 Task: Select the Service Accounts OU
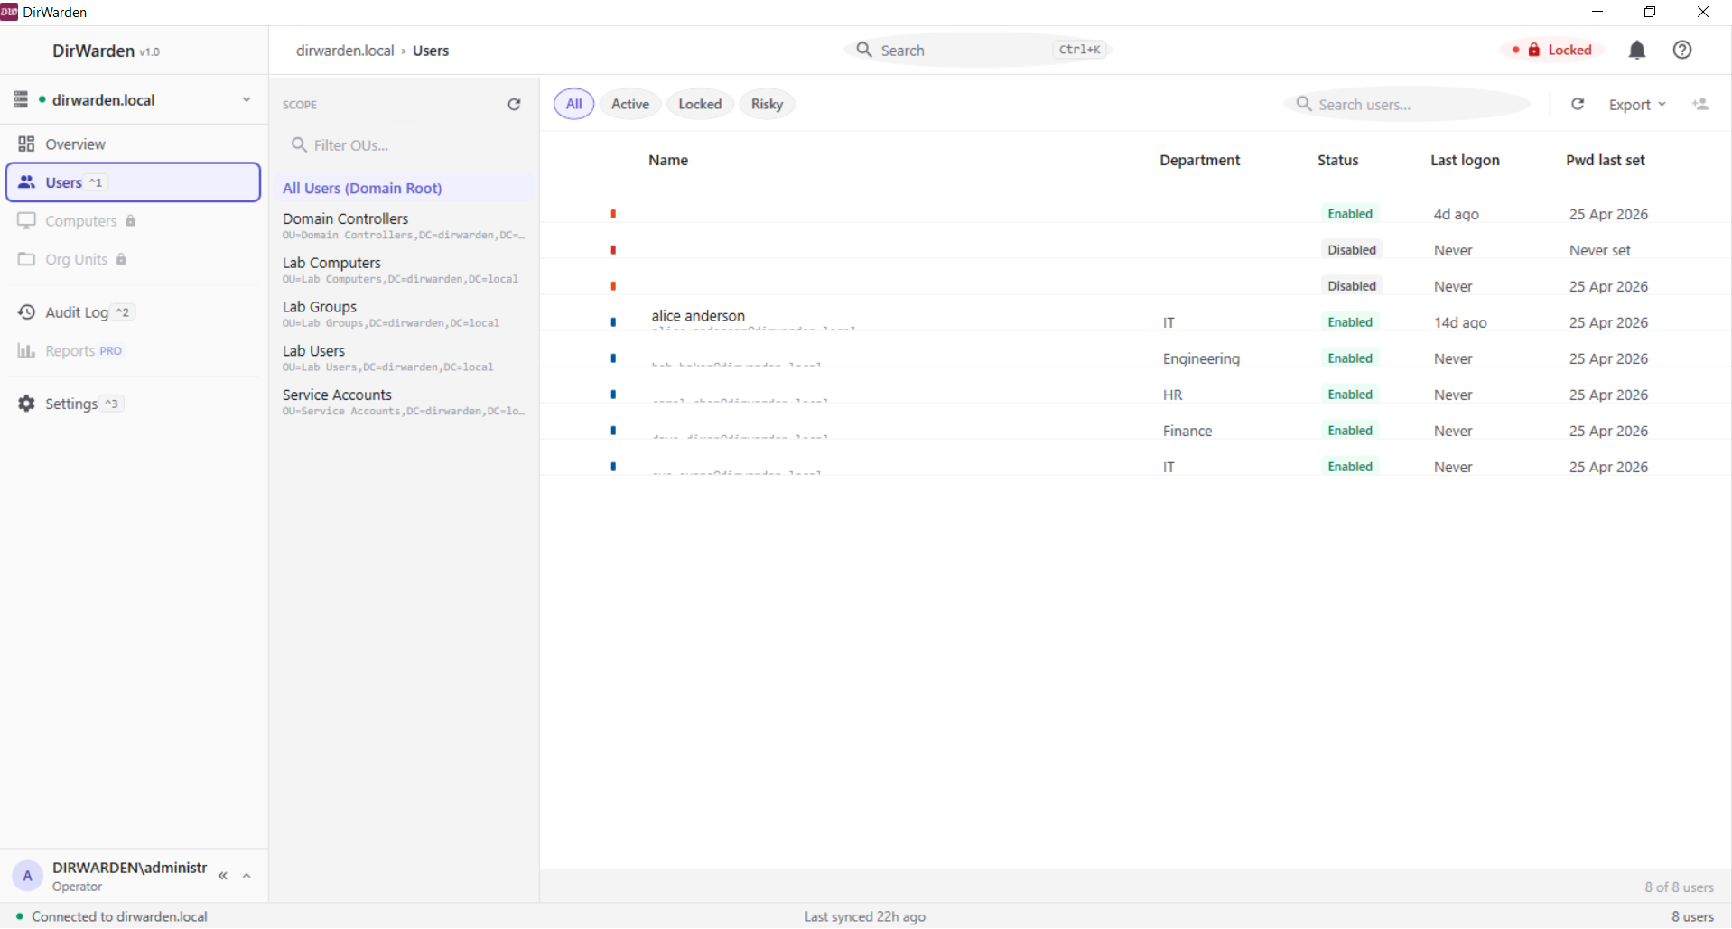(x=404, y=402)
